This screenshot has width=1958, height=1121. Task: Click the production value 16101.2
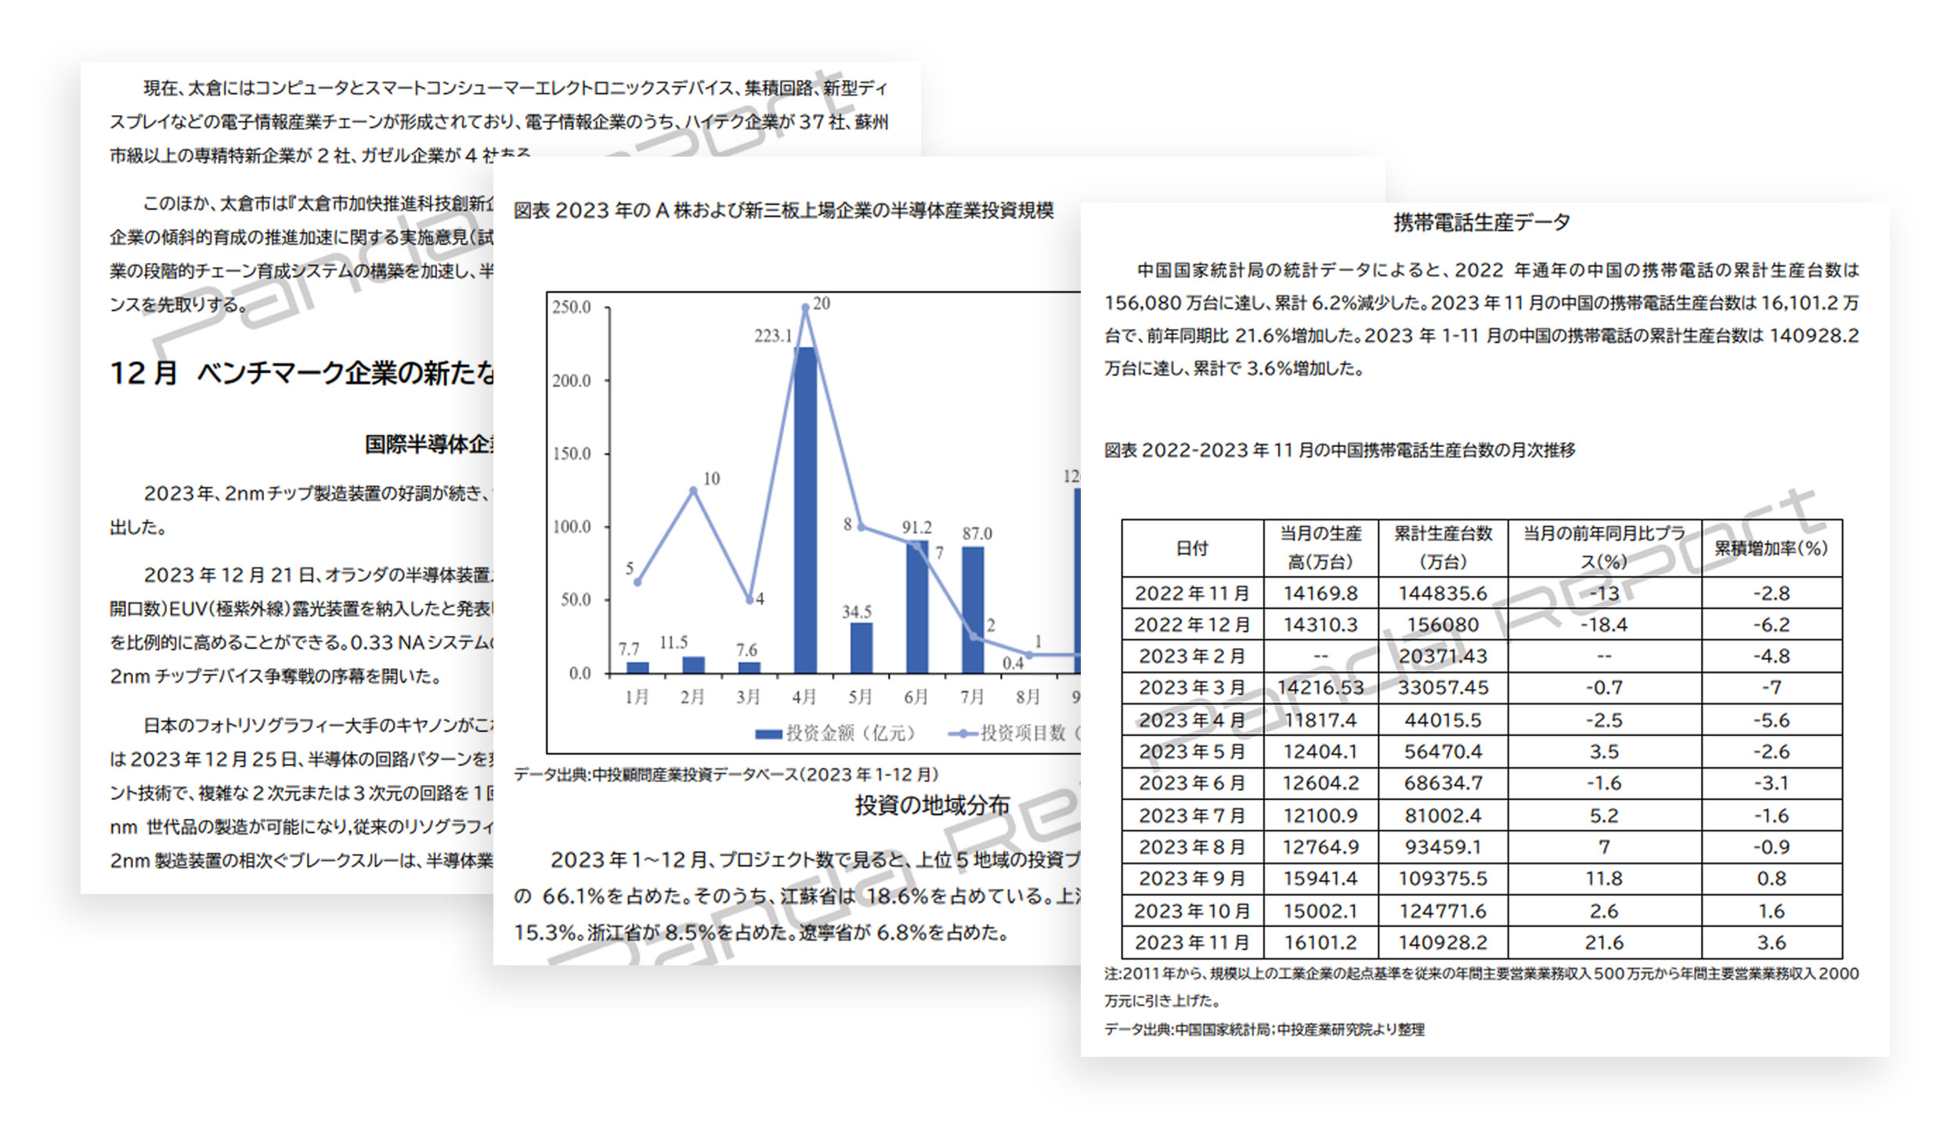point(1320,943)
